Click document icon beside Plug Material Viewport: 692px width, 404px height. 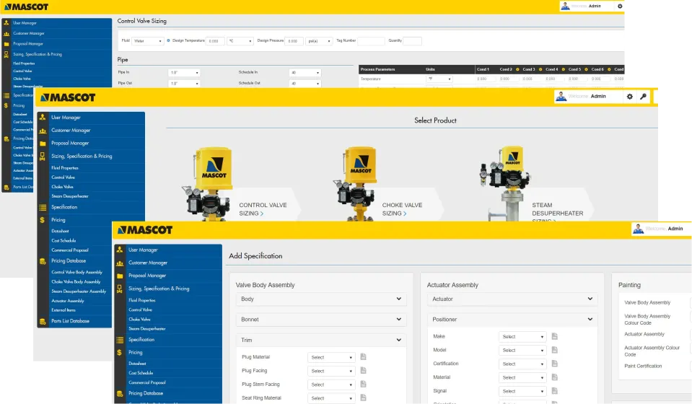pos(363,357)
